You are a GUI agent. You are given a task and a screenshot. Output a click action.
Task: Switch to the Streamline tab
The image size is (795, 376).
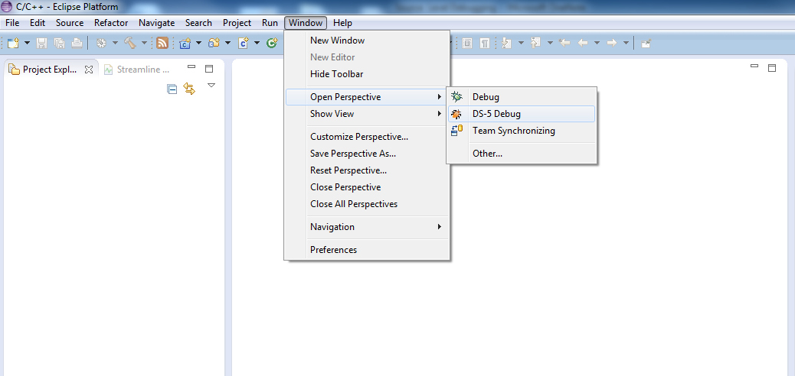(x=136, y=70)
